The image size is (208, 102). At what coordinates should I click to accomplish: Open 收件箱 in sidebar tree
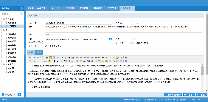(x=11, y=68)
